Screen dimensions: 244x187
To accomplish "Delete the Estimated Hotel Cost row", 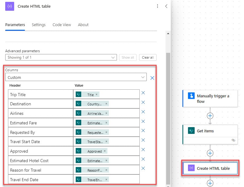I will tap(143, 159).
